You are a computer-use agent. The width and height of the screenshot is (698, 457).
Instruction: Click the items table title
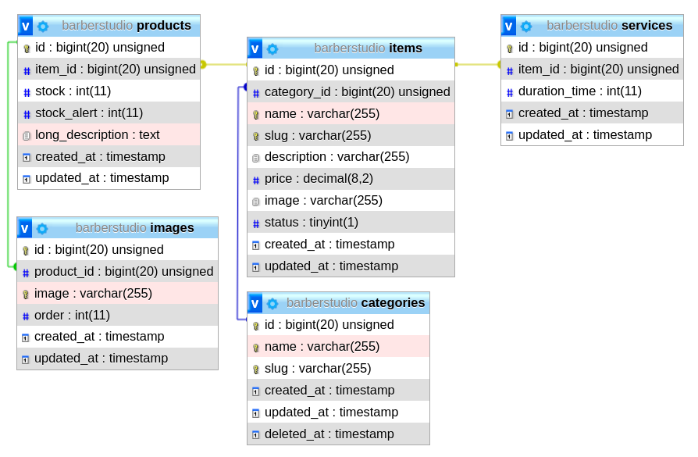click(405, 48)
